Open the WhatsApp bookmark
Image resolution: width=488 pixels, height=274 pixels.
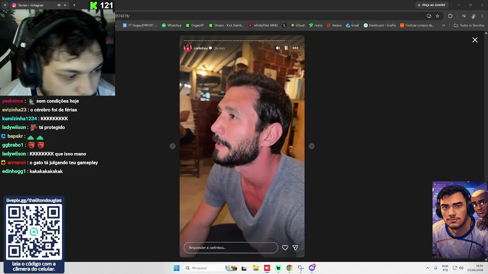pyautogui.click(x=172, y=25)
